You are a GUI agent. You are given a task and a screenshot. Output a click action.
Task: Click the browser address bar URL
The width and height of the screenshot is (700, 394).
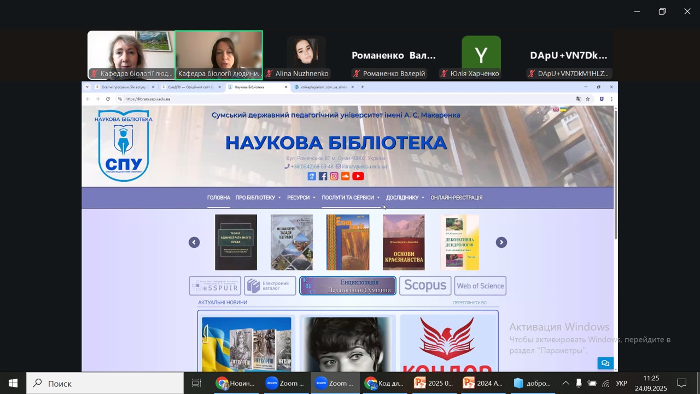click(148, 99)
